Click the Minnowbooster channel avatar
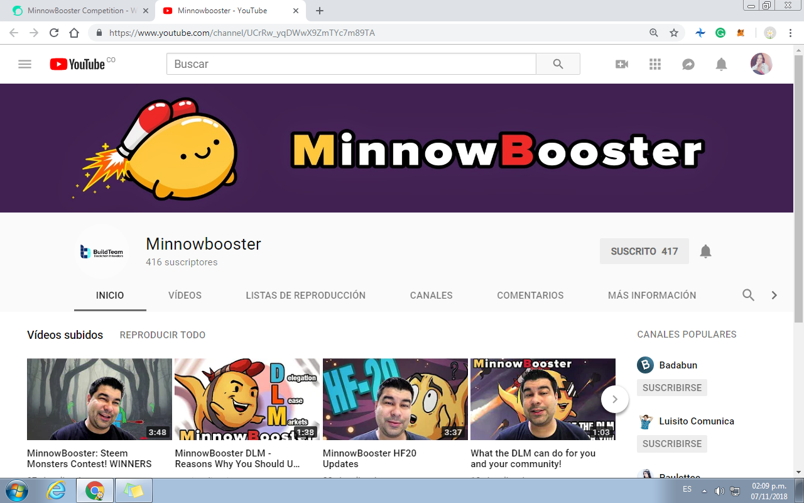Viewport: 804px width, 503px height. pyautogui.click(x=102, y=251)
